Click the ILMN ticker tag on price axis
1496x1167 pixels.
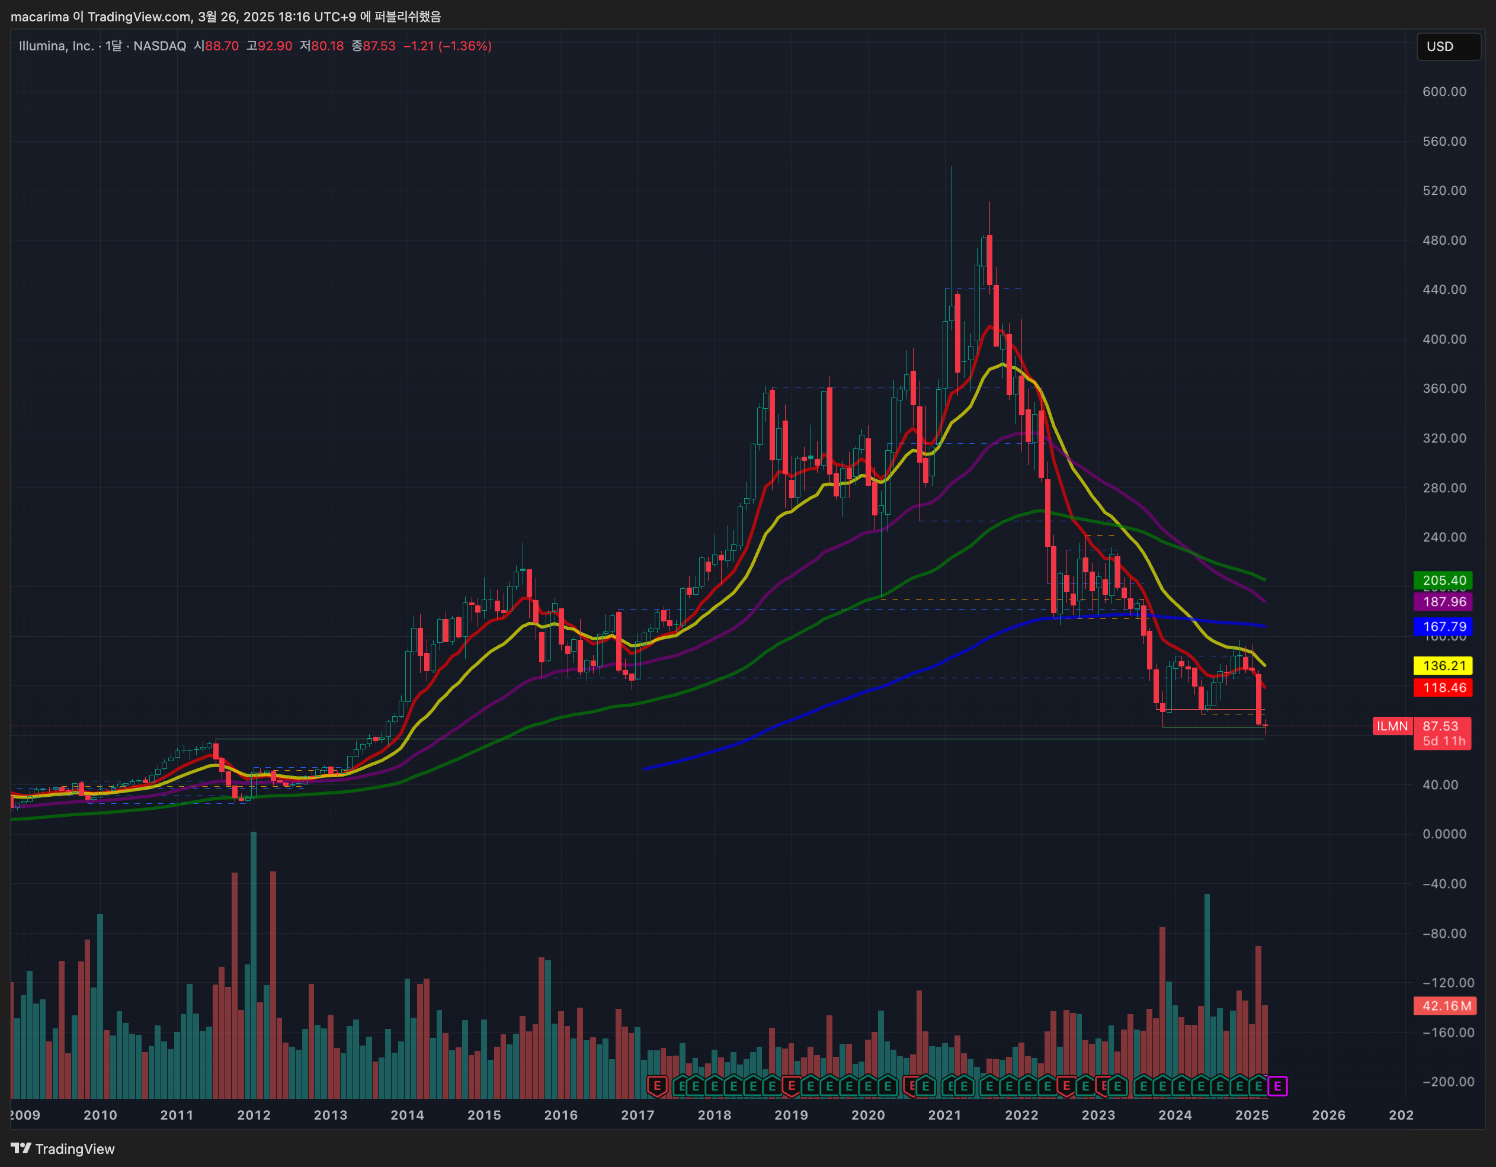click(1391, 726)
